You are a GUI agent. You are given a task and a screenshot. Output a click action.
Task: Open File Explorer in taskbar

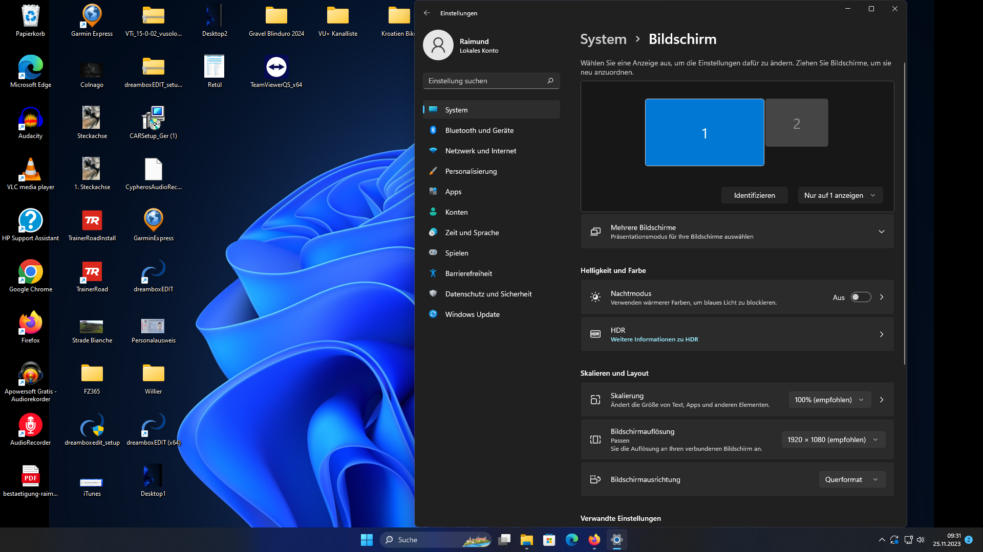526,540
